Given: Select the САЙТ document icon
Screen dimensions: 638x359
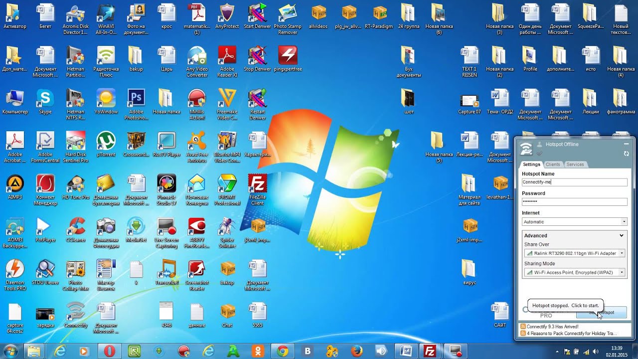Looking at the screenshot, I should [x=500, y=315].
